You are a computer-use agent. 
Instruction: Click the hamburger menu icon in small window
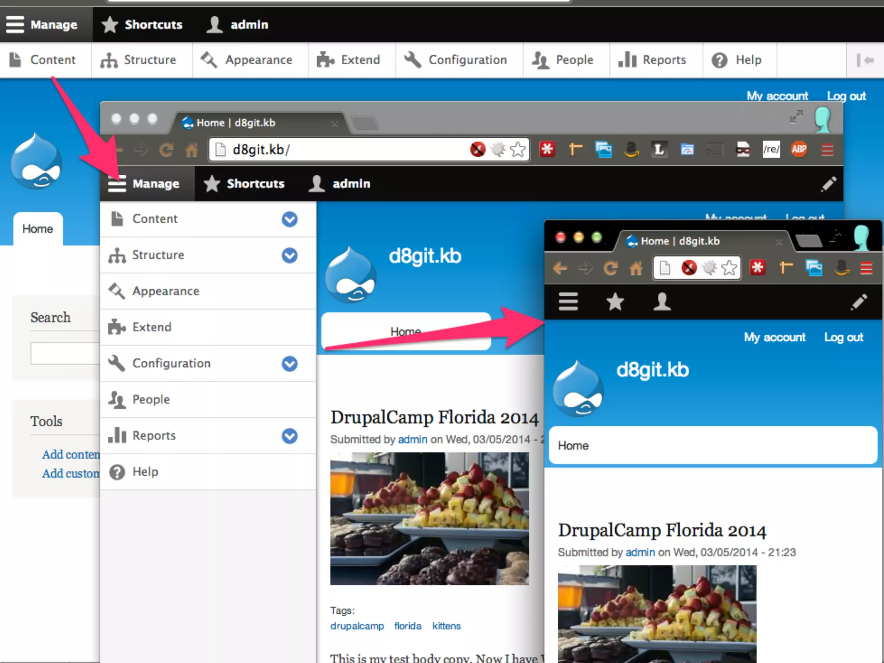[568, 301]
